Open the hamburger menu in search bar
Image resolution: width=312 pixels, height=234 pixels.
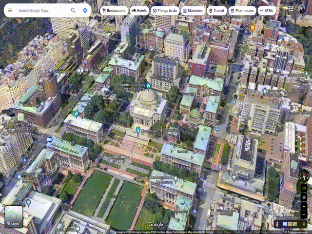tap(10, 10)
